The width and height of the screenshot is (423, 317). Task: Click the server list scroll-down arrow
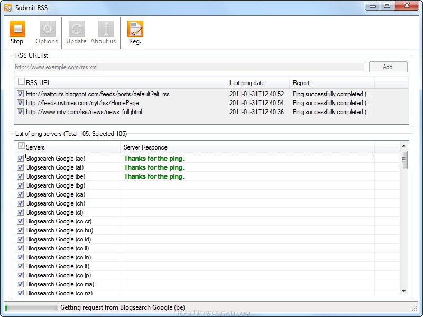click(404, 291)
